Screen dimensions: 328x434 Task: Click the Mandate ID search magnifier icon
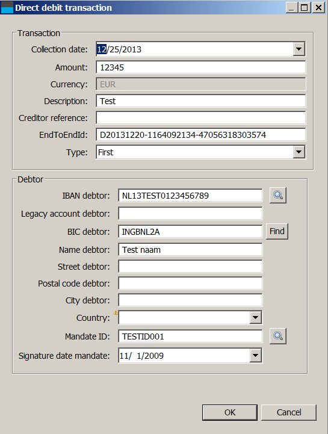tap(278, 336)
